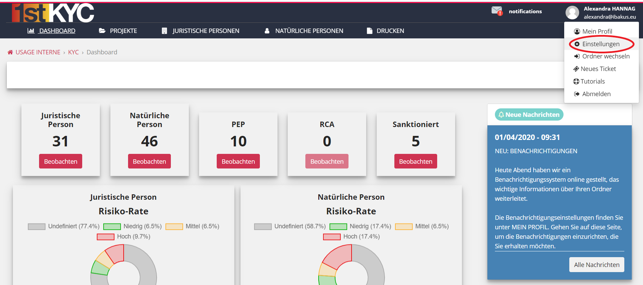Screen dimensions: 643x285
Task: Select Einstellungen in user menu
Action: click(x=601, y=44)
